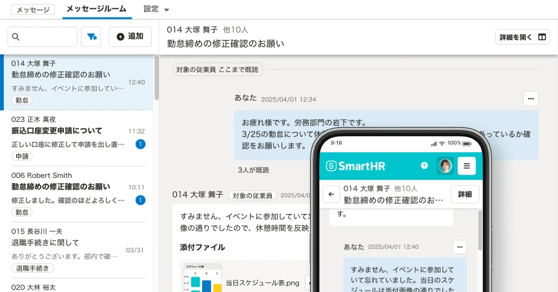The height and width of the screenshot is (292, 558).
Task: Click the 対象の従業員 ここまで既読 marker
Action: 218,69
